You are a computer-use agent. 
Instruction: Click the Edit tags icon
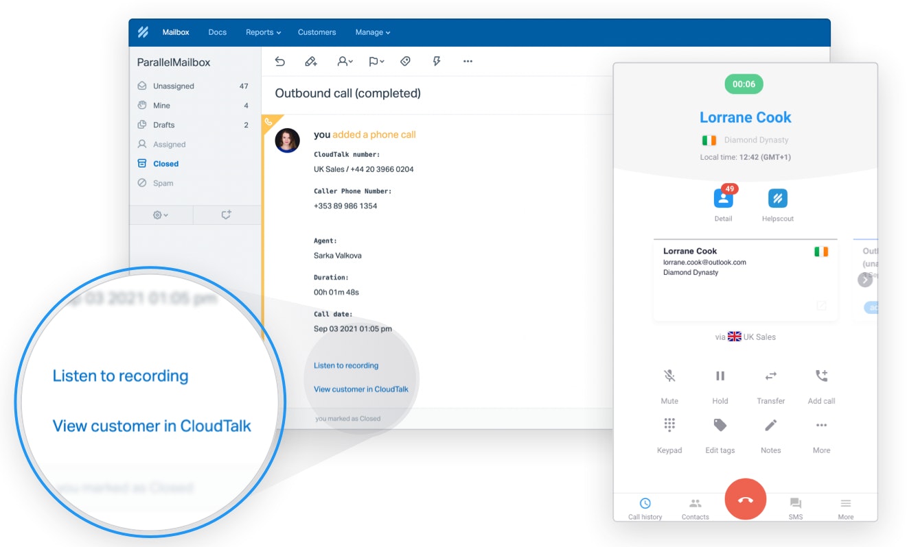tap(720, 425)
